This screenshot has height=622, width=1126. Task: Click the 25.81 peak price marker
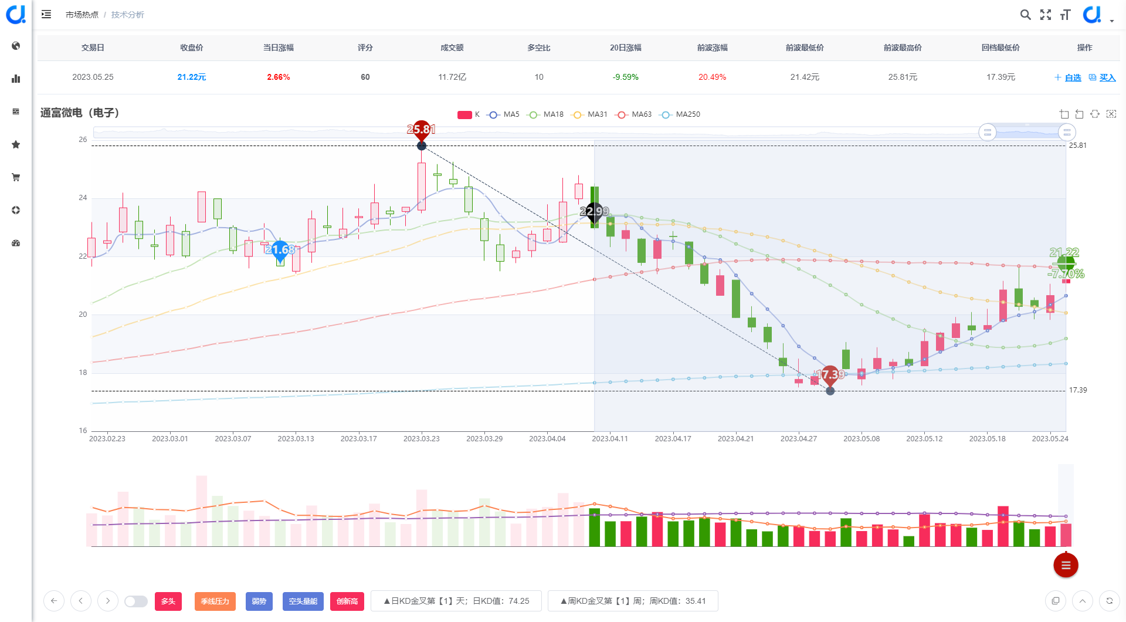tap(421, 130)
